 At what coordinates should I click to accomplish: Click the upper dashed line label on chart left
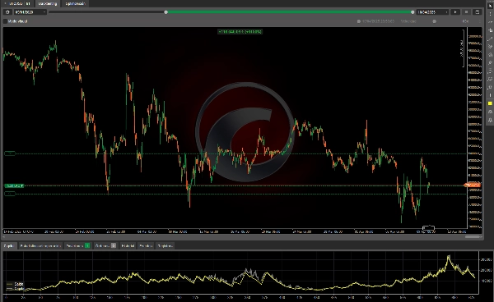(x=10, y=153)
